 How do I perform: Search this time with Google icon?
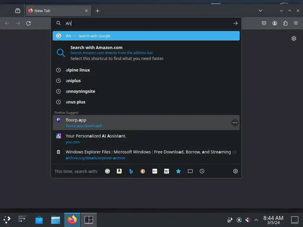click(107, 171)
